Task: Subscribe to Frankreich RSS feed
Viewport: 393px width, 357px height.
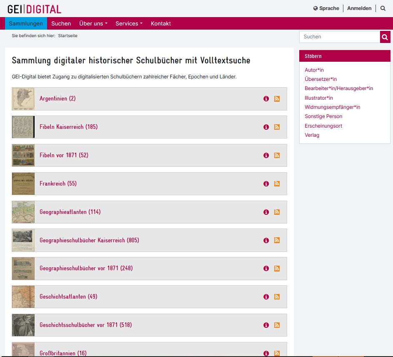Action: click(277, 184)
